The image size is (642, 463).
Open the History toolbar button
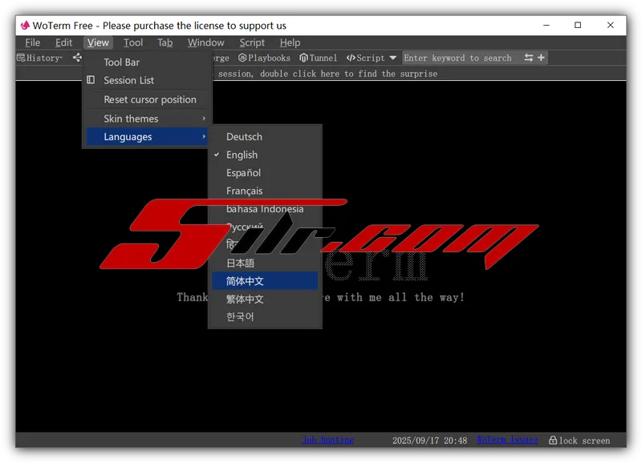pos(39,58)
